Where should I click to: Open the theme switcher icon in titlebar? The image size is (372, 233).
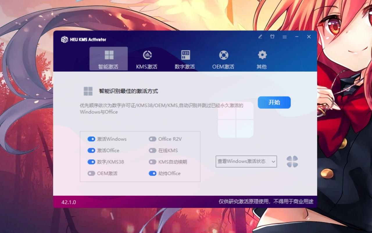click(x=272, y=37)
